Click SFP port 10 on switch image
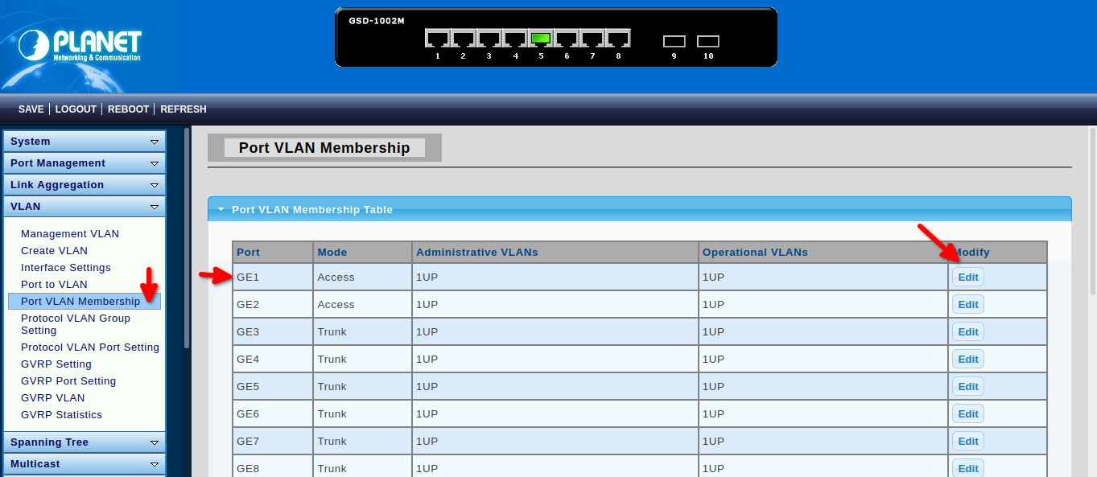1097x477 pixels. pyautogui.click(x=708, y=41)
